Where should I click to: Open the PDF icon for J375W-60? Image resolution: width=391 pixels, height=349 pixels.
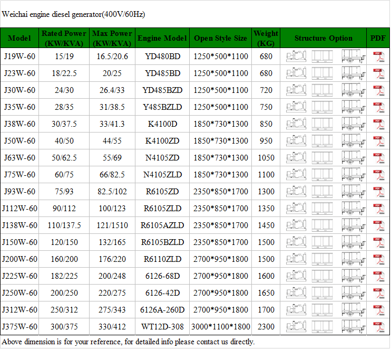pos(379,327)
